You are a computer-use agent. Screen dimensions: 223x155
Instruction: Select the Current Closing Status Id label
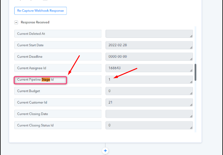coord(58,126)
